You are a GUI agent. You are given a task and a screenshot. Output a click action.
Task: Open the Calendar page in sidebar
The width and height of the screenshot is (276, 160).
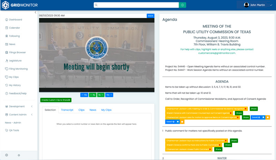click(12, 28)
